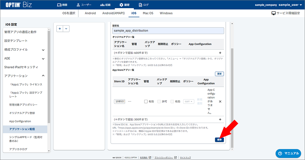
Task: Remove the App Store app row with X
Action: click(220, 102)
